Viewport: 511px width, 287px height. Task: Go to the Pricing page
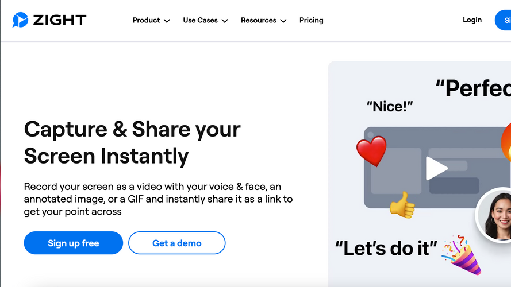(311, 20)
